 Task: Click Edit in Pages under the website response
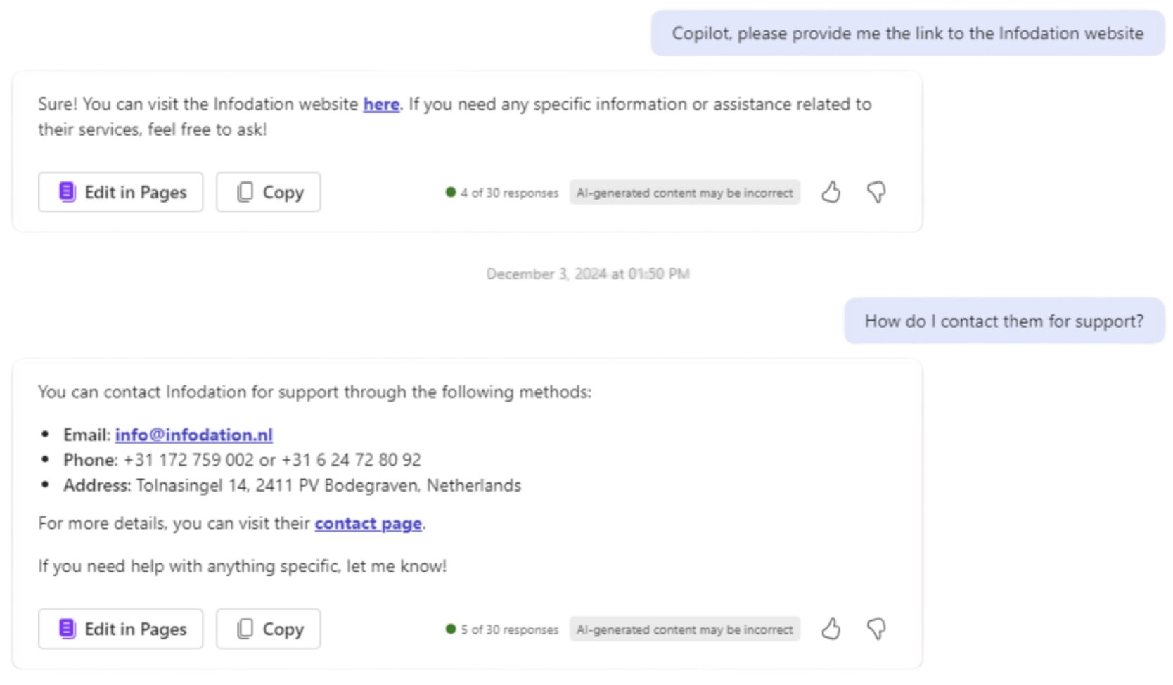pos(120,192)
